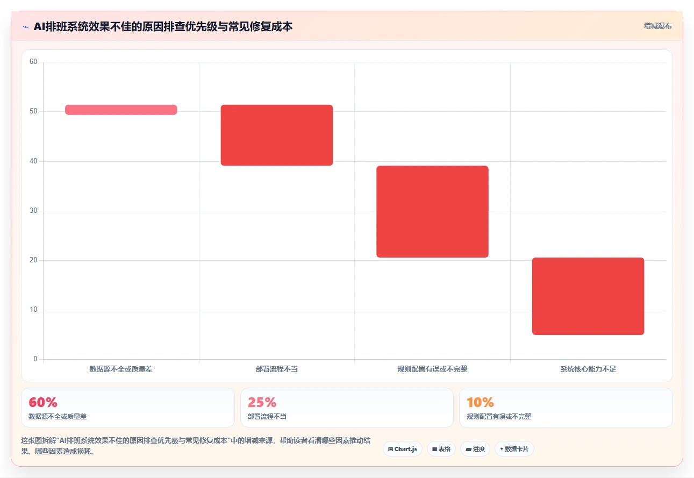694x478 pixels.
Task: Select the Chart.js tag chip
Action: pos(403,449)
